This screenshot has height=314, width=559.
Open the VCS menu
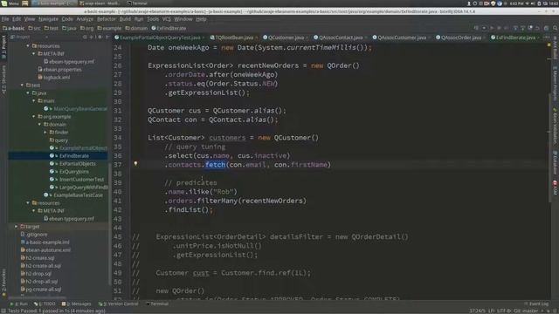pos(167,19)
